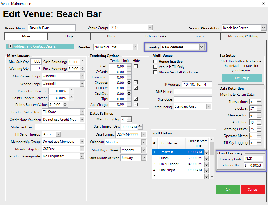
Task: Increase the Cash tender limit spinner
Action: pos(129,65)
